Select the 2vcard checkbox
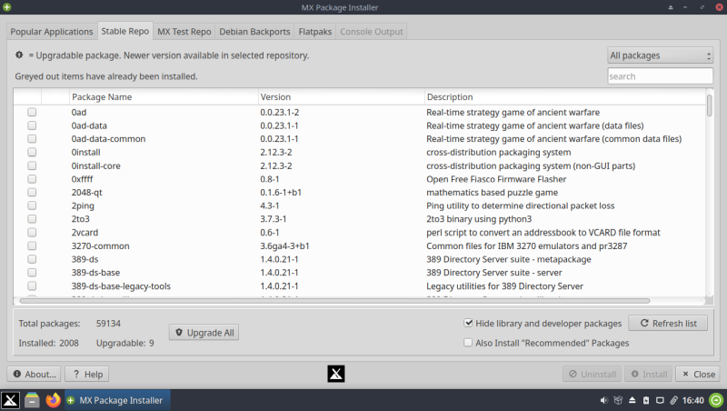 coord(32,233)
